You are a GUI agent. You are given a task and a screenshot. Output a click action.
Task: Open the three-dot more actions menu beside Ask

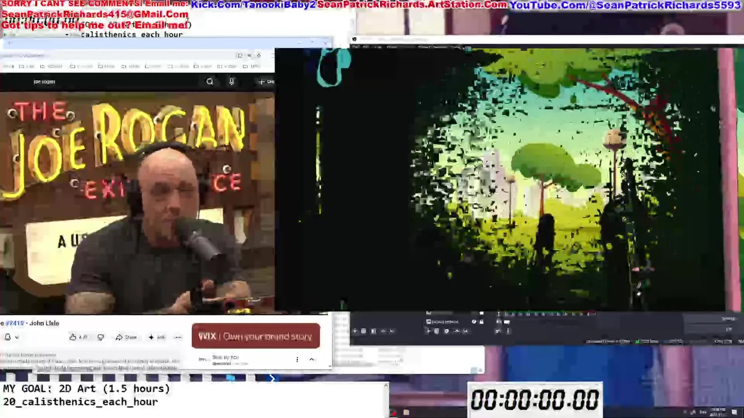178,337
